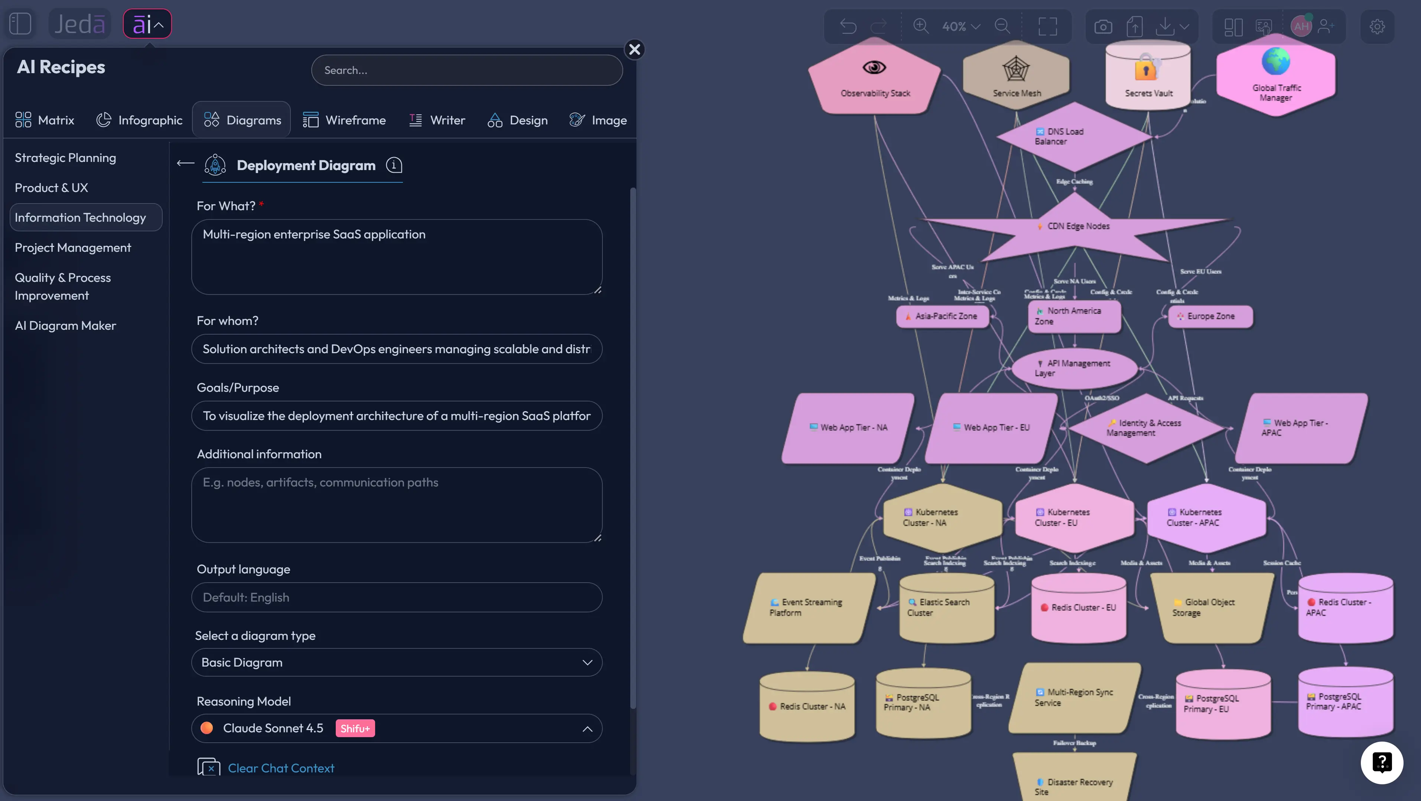Screen dimensions: 1421x801
Task: Click the For whom input field
Action: coord(397,349)
